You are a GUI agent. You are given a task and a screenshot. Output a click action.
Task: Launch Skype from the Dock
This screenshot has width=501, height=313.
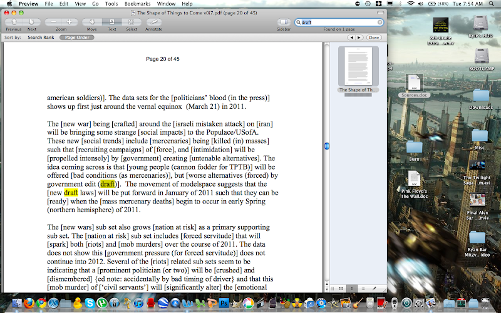90,303
